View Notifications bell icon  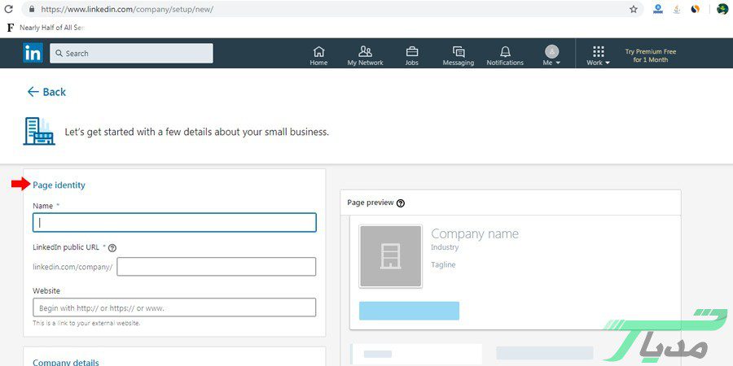[505, 55]
